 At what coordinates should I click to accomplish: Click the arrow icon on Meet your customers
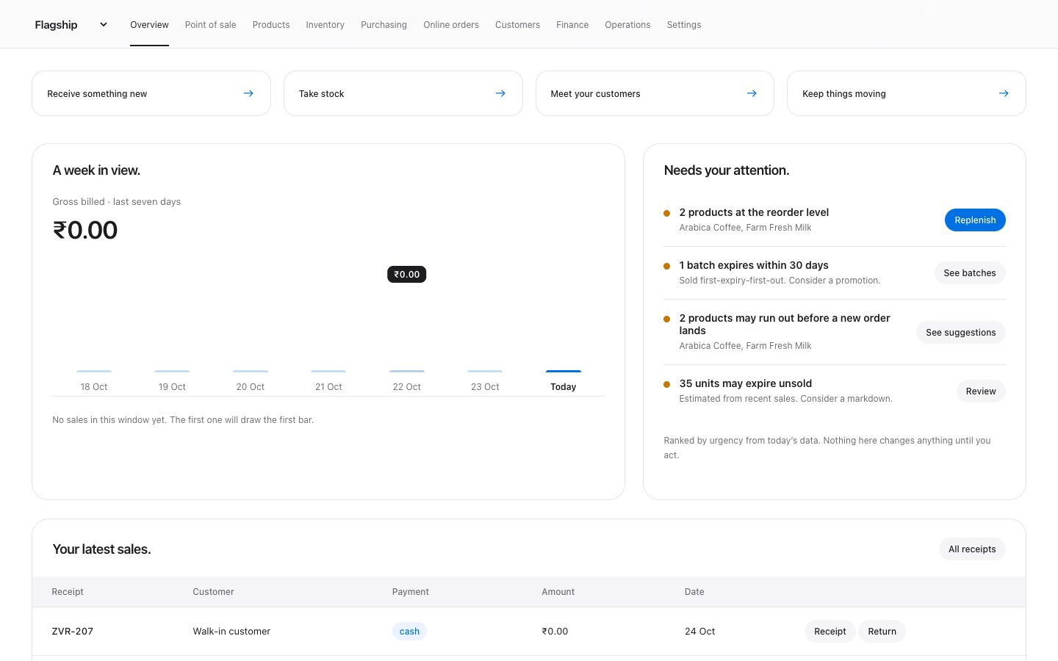pos(752,93)
